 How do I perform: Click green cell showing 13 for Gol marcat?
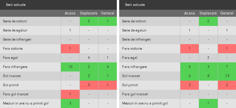point(227,76)
